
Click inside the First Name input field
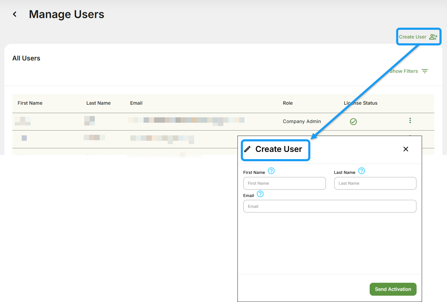pos(284,183)
